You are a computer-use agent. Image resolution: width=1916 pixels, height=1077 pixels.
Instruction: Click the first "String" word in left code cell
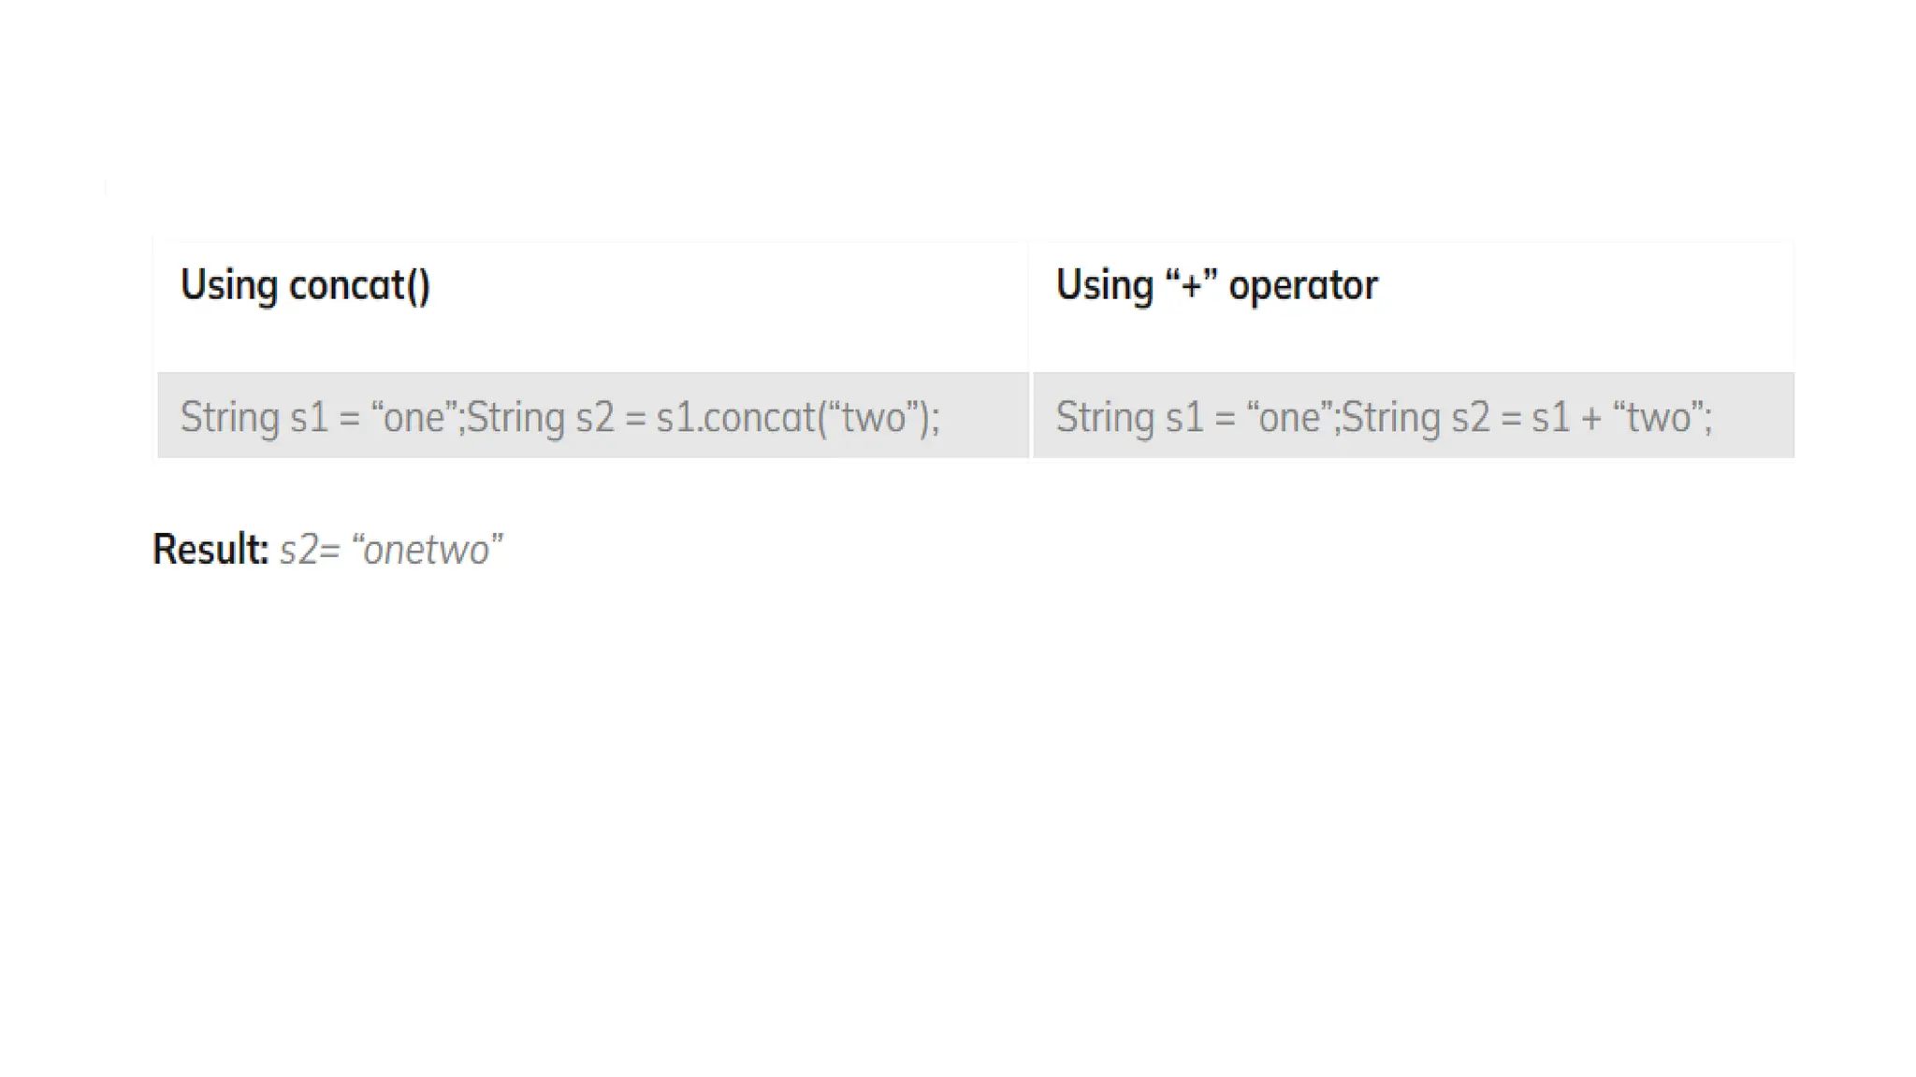(x=229, y=417)
